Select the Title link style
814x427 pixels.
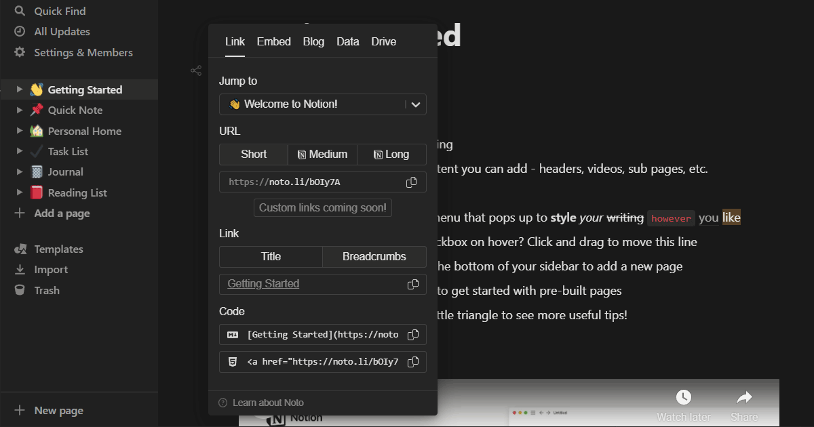coord(271,257)
